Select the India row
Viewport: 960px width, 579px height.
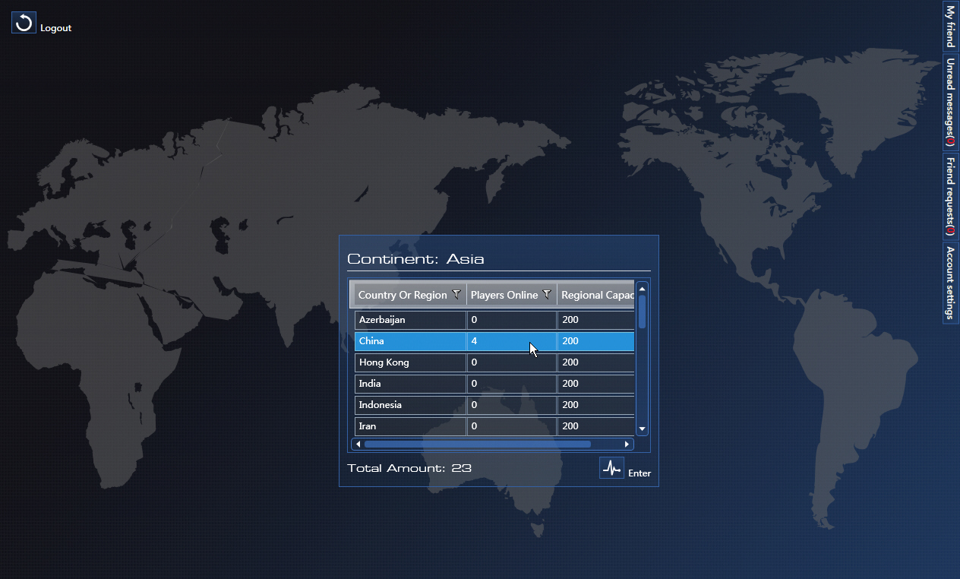pos(494,384)
